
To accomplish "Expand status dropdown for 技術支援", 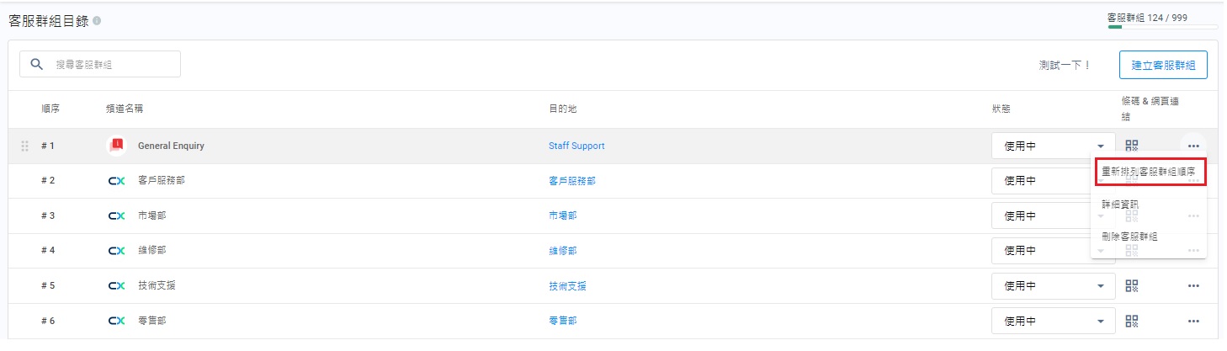I will pyautogui.click(x=1100, y=285).
